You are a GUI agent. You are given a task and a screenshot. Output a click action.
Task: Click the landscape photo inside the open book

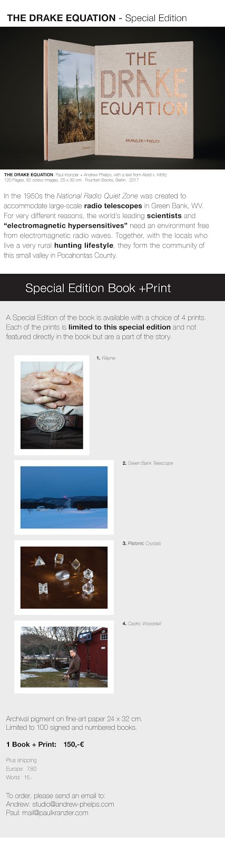point(77,97)
